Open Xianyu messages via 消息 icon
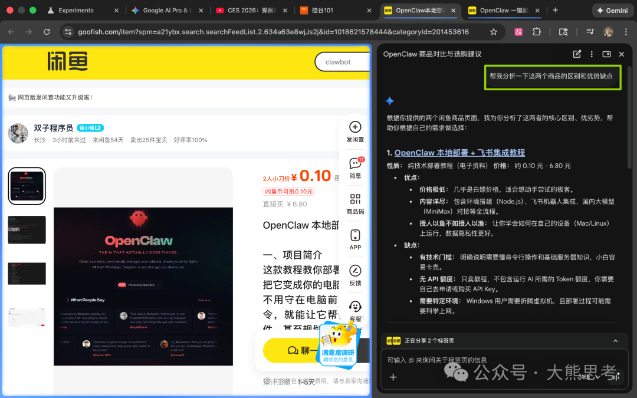This screenshot has width=637, height=398. pos(354,167)
